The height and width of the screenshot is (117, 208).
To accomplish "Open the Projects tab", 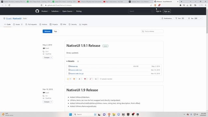I will click(54, 24).
